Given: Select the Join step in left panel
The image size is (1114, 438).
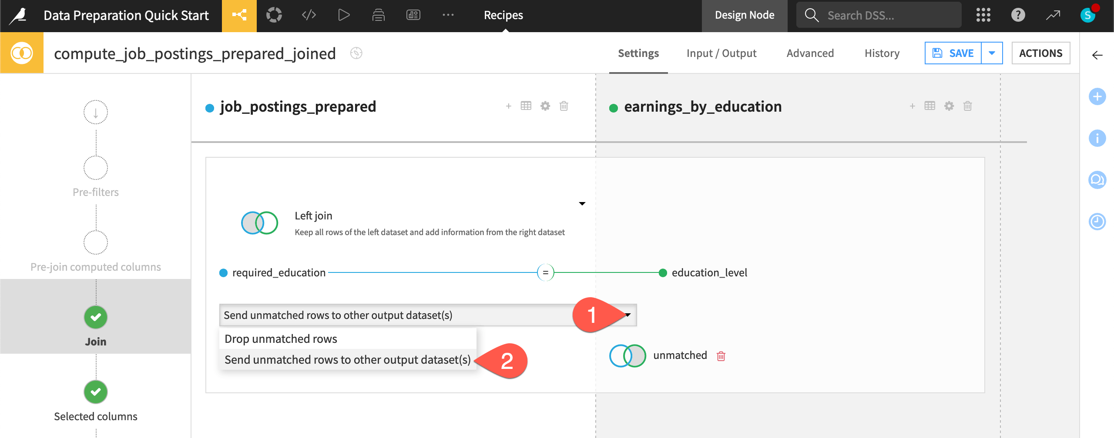Looking at the screenshot, I should tap(95, 318).
